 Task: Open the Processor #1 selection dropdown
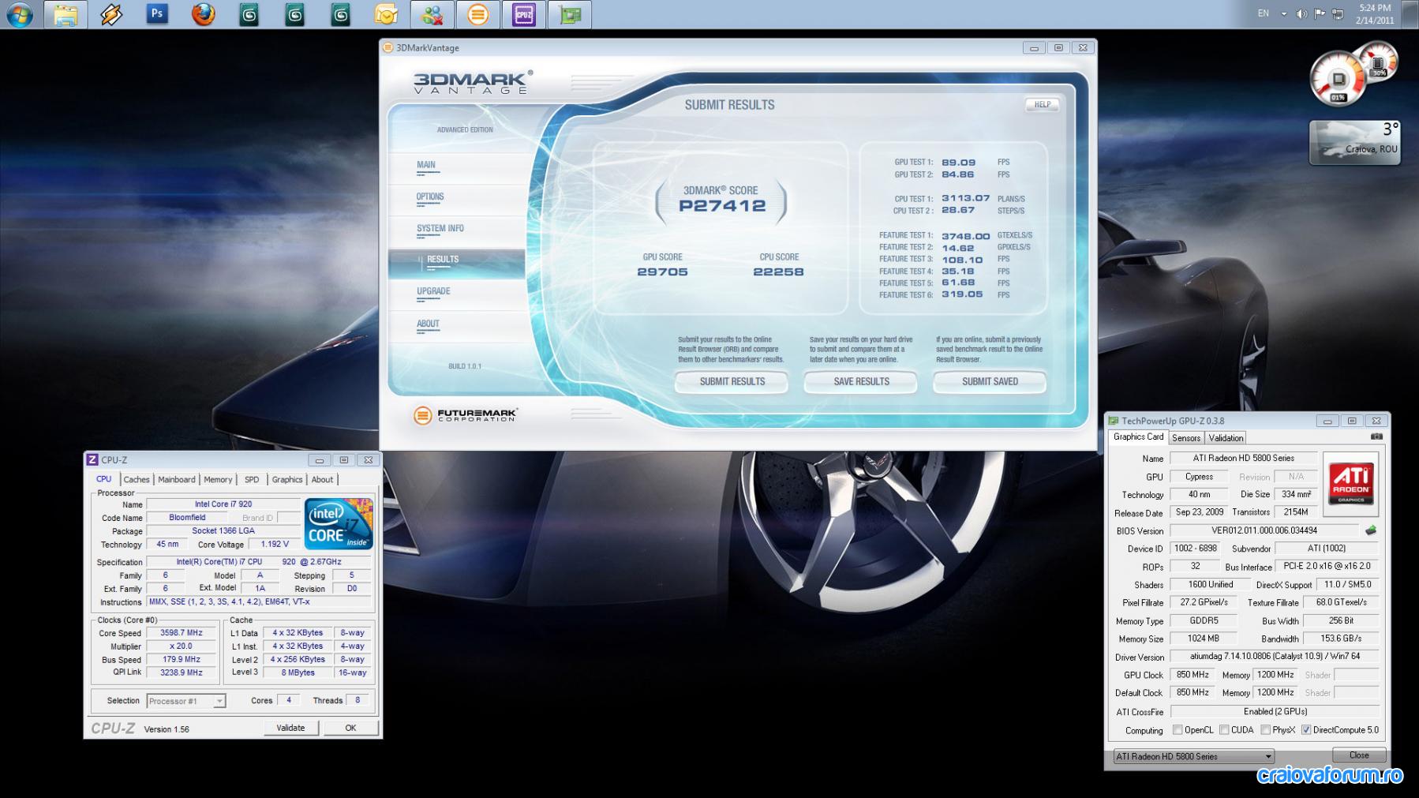click(x=186, y=701)
